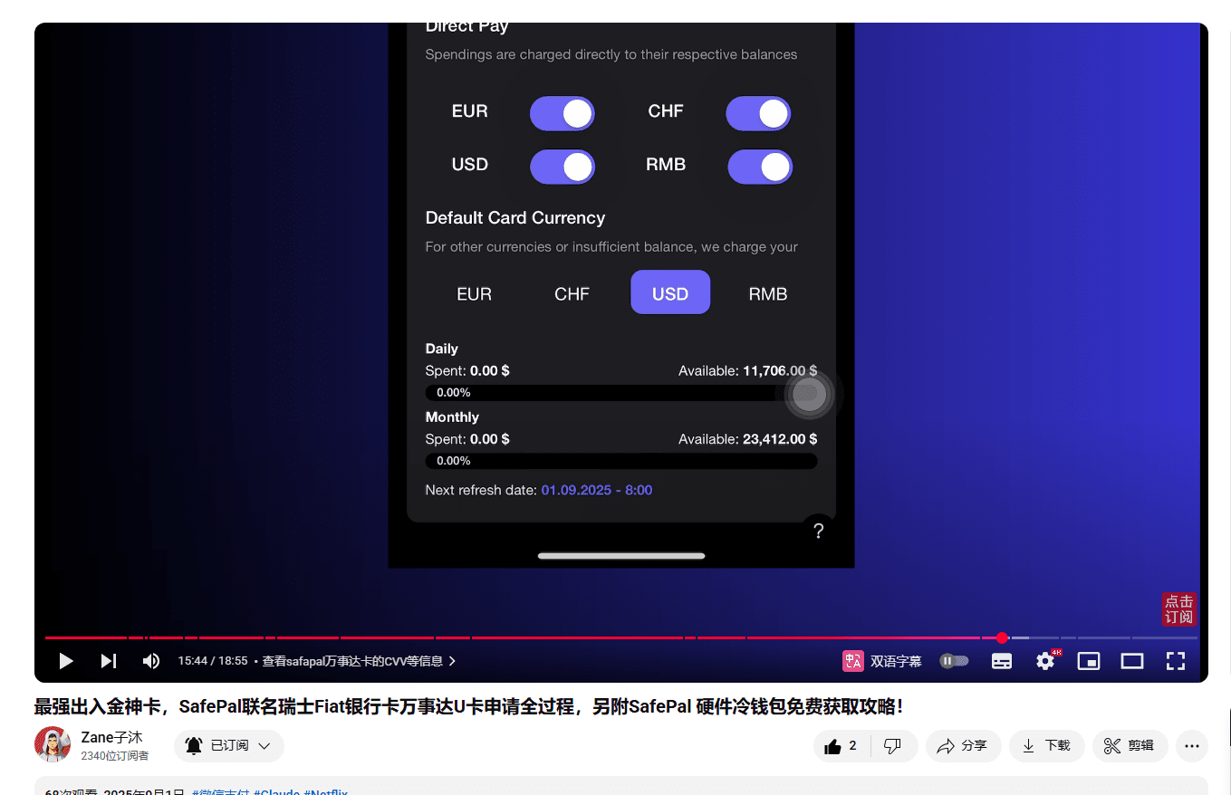Open bilingual subtitles extension icon

tap(852, 661)
